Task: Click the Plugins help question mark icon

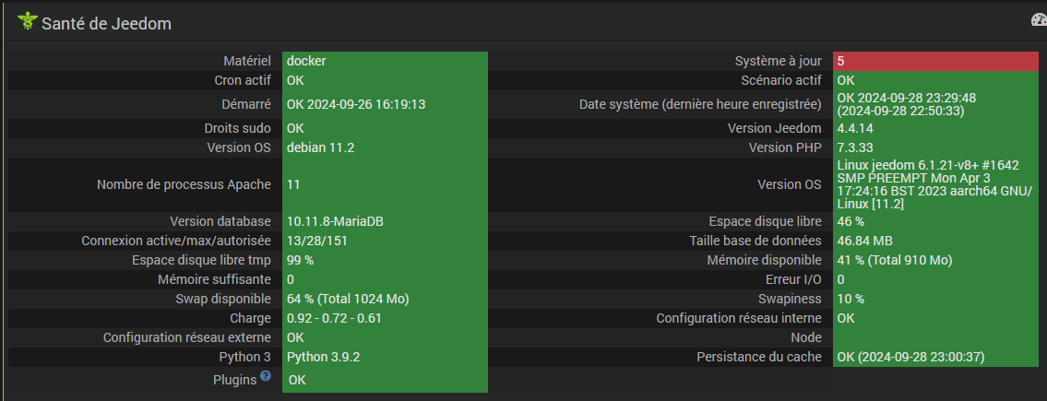Action: click(266, 376)
